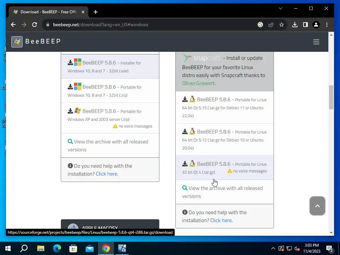Click the forward navigation arrow
Viewport: 340px width, 255px height.
click(24, 25)
